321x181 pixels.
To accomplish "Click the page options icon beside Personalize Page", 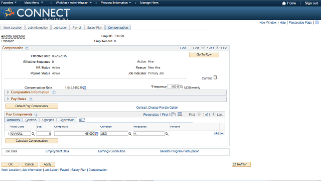I will pos(316,22).
